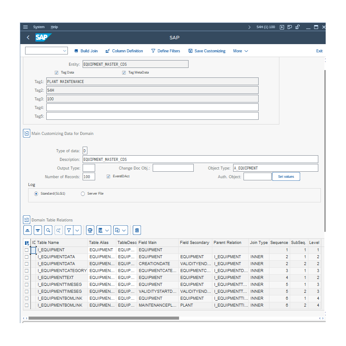Viewport: 346px width, 346px height.
Task: Set a filter on the table
Action: coord(69,230)
